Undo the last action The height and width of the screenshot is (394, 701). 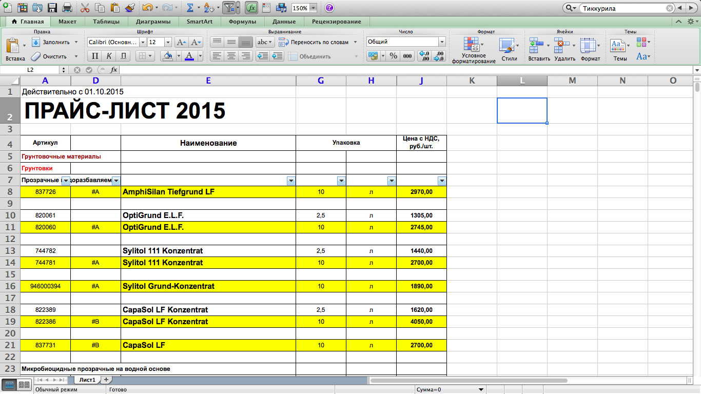coord(147,8)
